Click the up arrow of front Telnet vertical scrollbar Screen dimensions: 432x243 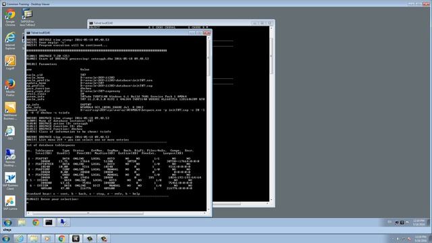coord(209,38)
